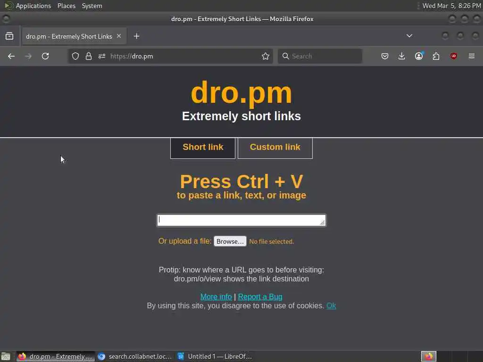Switch to Untitled 1 LibreOffice taskbar window

(x=215, y=356)
